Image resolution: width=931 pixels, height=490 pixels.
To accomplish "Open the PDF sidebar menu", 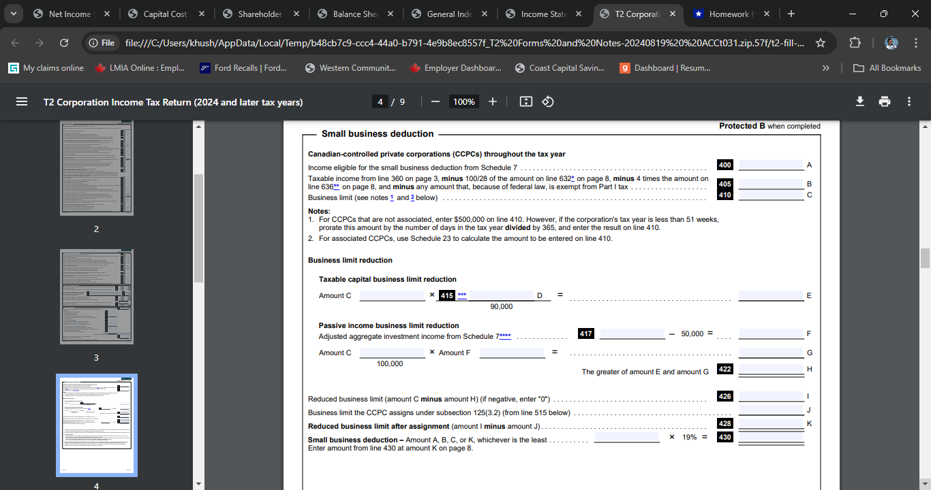I will pyautogui.click(x=22, y=101).
